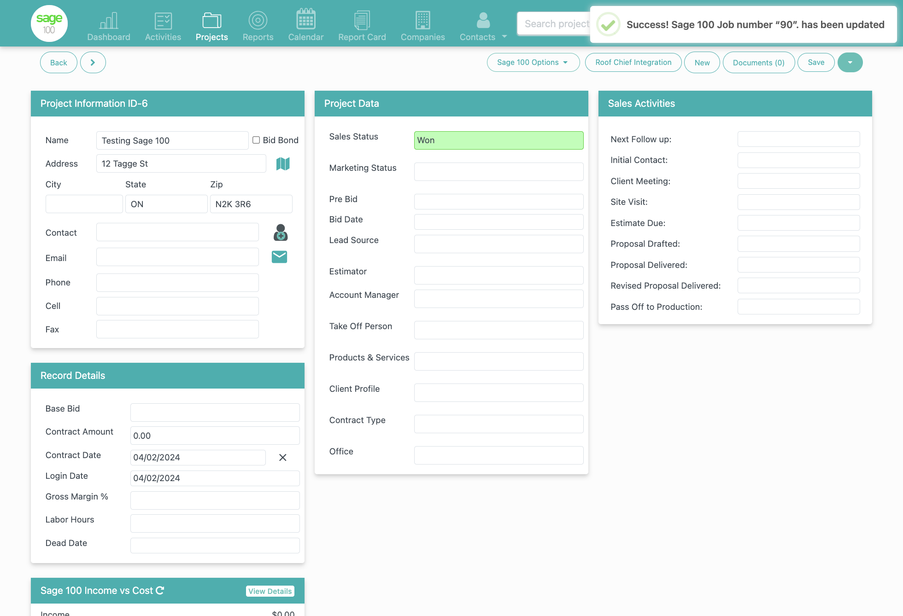The height and width of the screenshot is (616, 903).
Task: Click the Login Date field
Action: pos(215,478)
